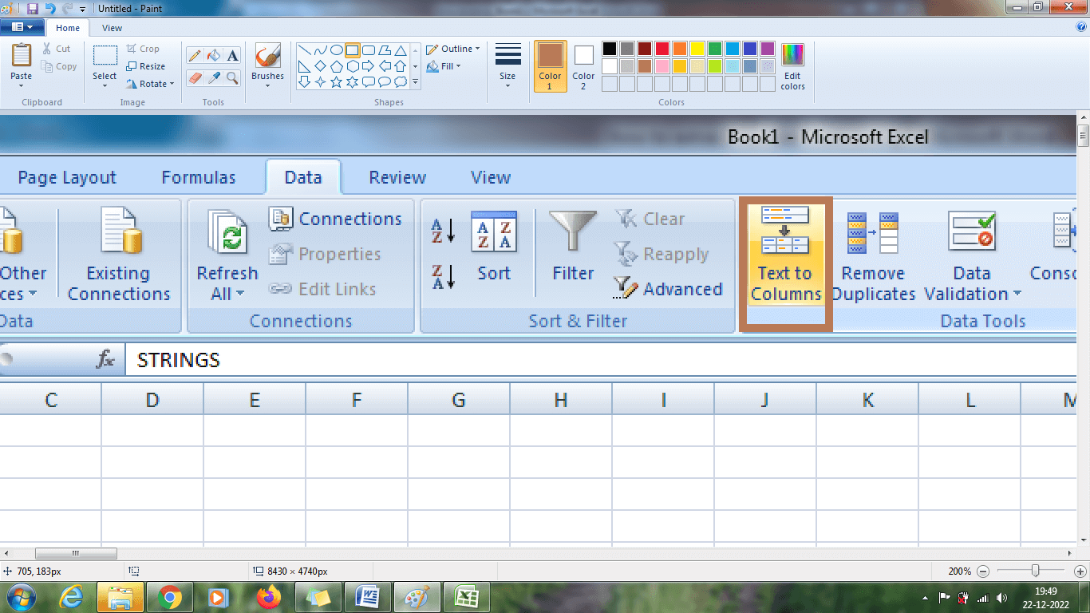This screenshot has width=1090, height=613.
Task: Switch to Excel from the taskbar
Action: 467,597
